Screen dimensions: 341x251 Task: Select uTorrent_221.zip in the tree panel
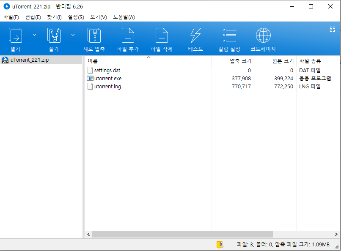click(41, 60)
